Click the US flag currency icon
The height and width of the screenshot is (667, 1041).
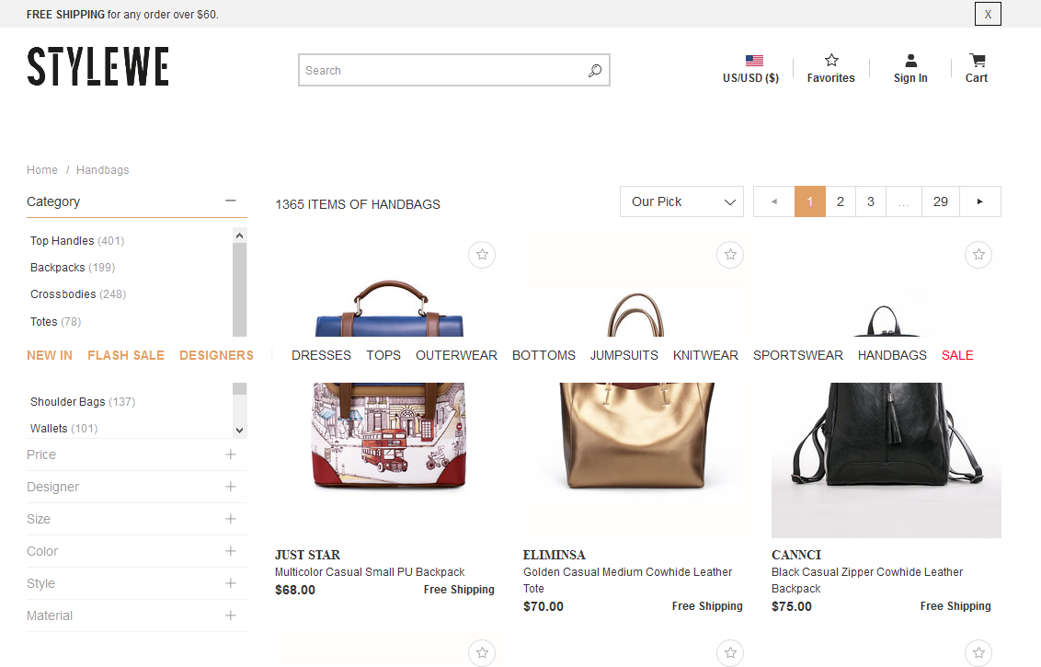(754, 61)
